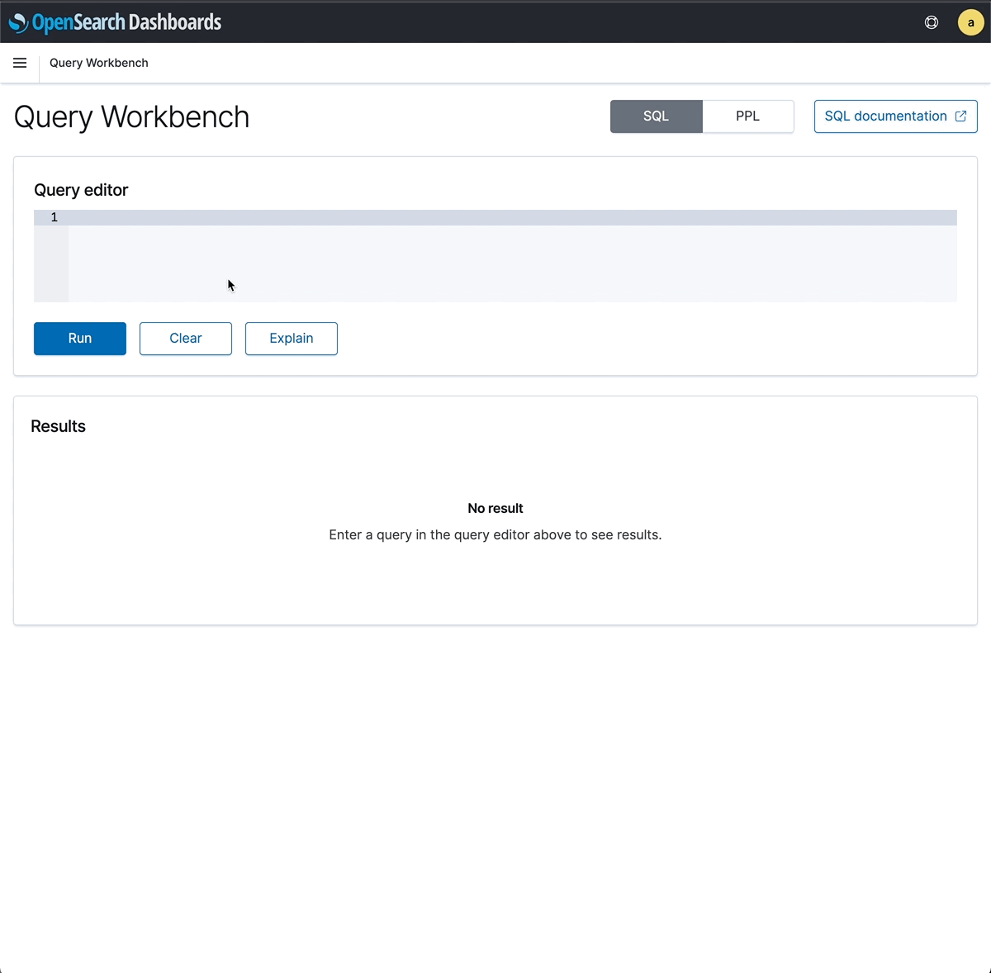This screenshot has width=991, height=973.
Task: Select line number 1 in editor gutter
Action: tap(55, 217)
